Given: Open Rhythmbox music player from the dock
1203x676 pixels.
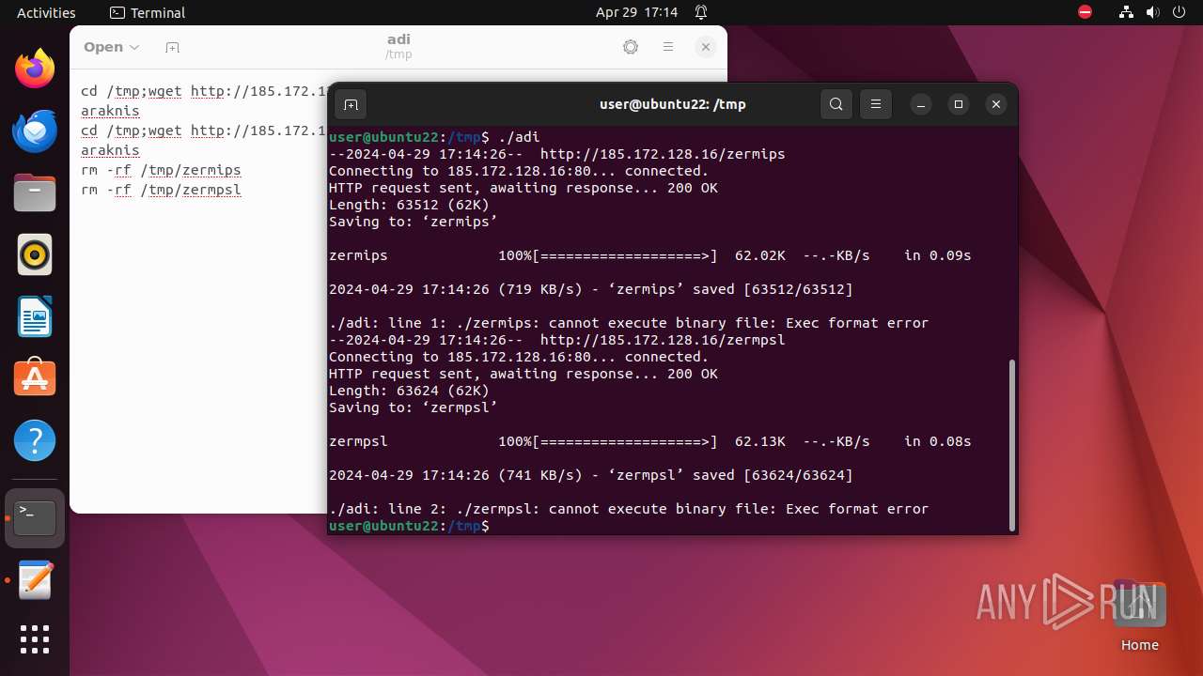Looking at the screenshot, I should point(35,254).
